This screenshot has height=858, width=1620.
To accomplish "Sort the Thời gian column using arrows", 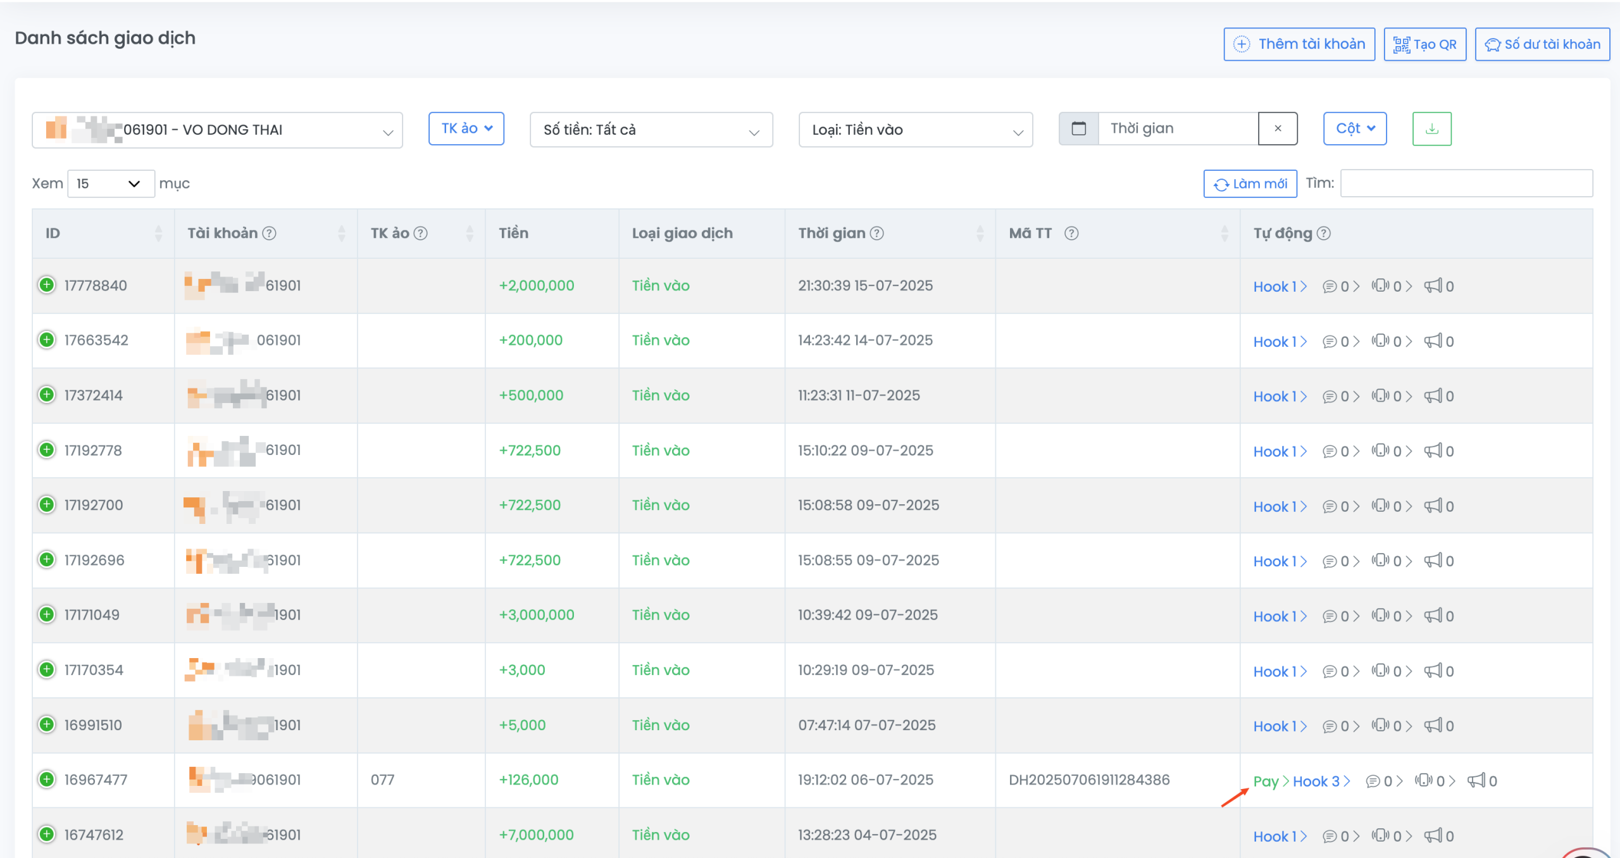I will (980, 233).
